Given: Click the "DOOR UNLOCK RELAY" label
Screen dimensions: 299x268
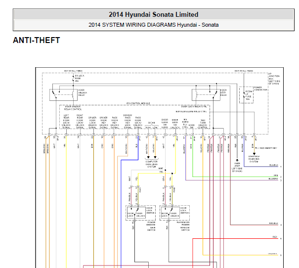Looking at the screenshot, I should click(x=83, y=92).
